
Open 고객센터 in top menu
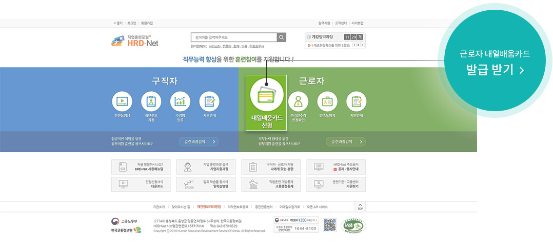tap(341, 23)
